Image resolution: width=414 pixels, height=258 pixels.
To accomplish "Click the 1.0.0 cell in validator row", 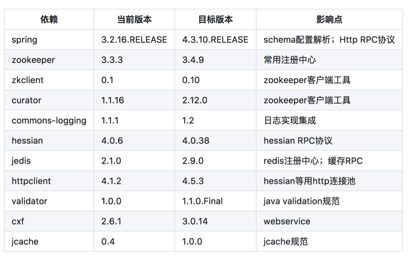I will 134,201.
